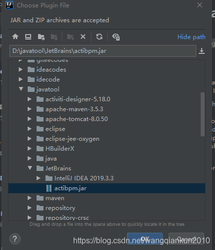Screen dimensions: 215x250
Task: Delete the selected item with X icon
Action: coord(83,37)
